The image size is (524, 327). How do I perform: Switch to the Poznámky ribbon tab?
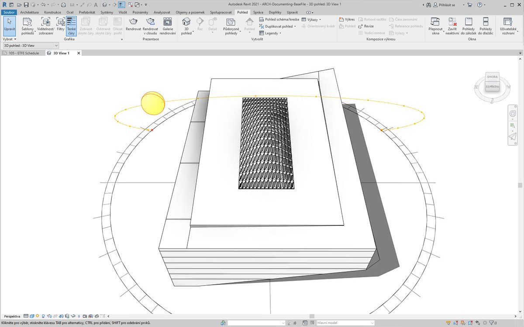[x=140, y=12]
